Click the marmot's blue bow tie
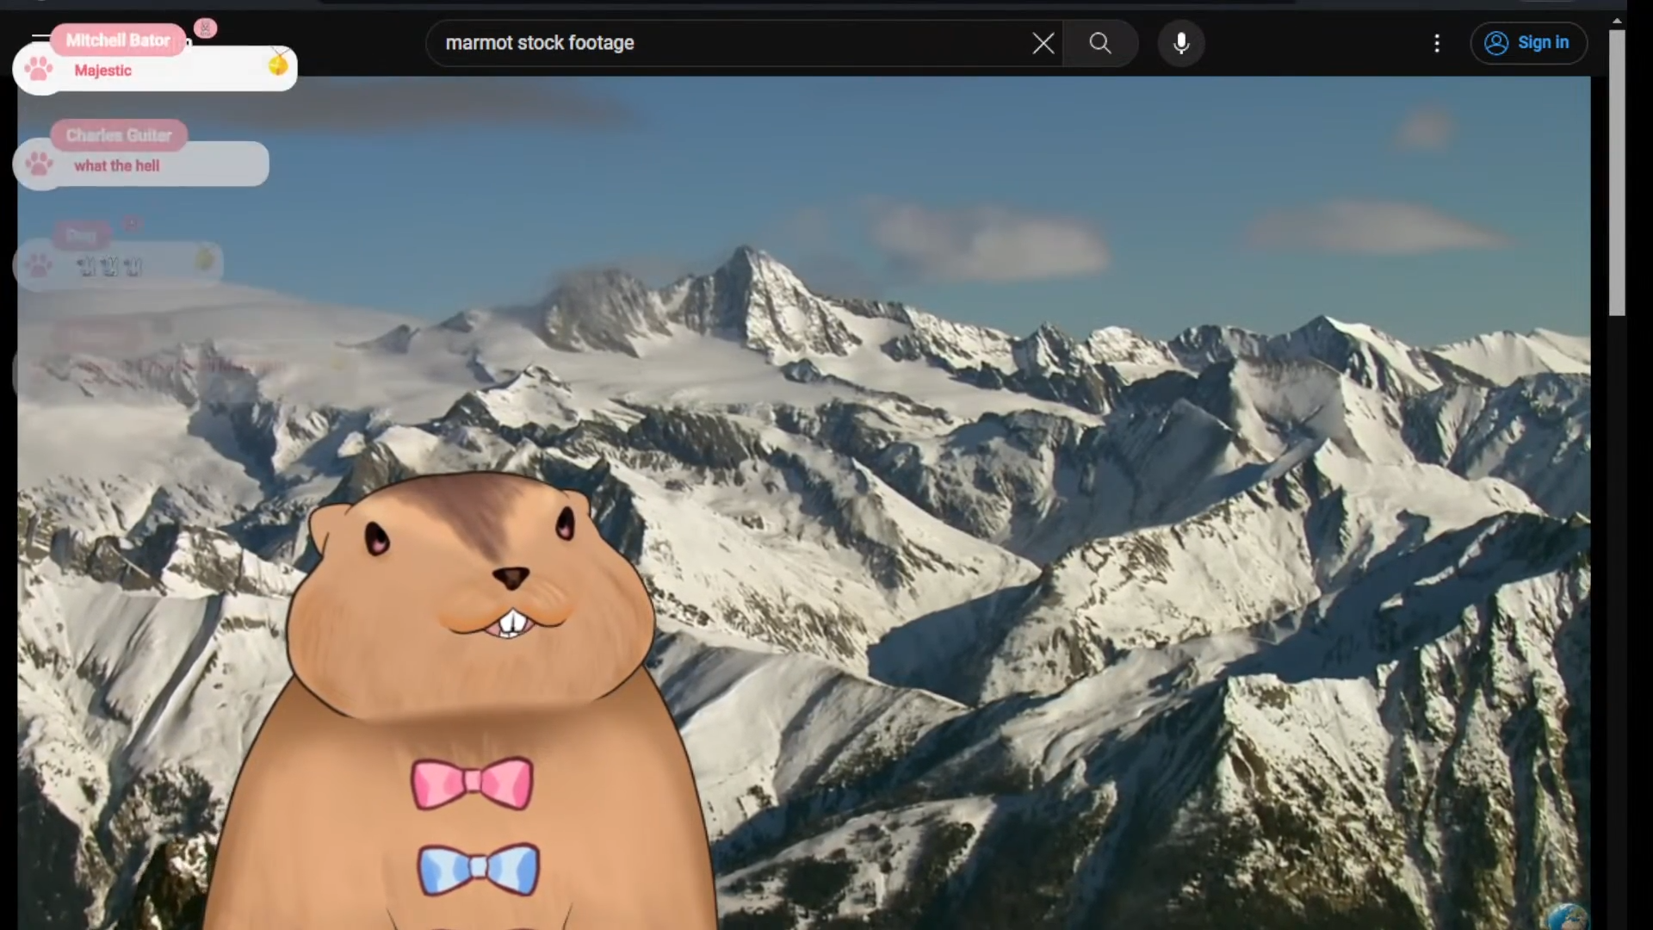This screenshot has width=1653, height=930. coord(479,868)
